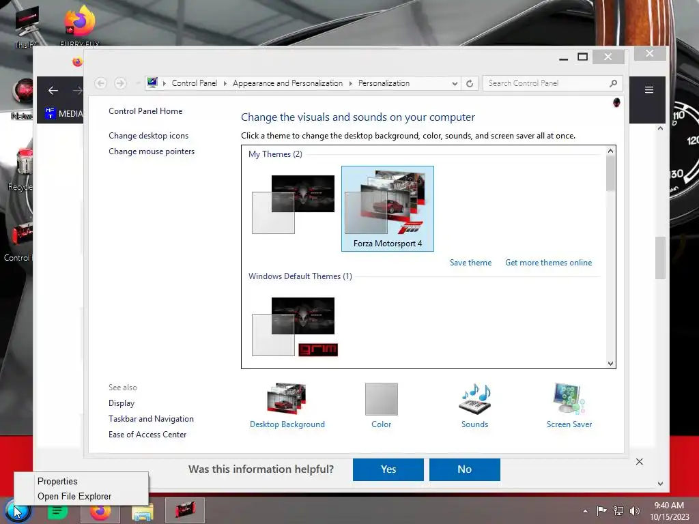
Task: Click the themes list scrollbar thumb
Action: (610, 174)
